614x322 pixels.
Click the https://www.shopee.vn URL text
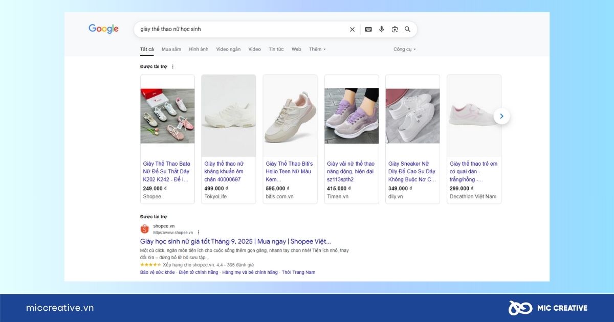[x=173, y=233]
